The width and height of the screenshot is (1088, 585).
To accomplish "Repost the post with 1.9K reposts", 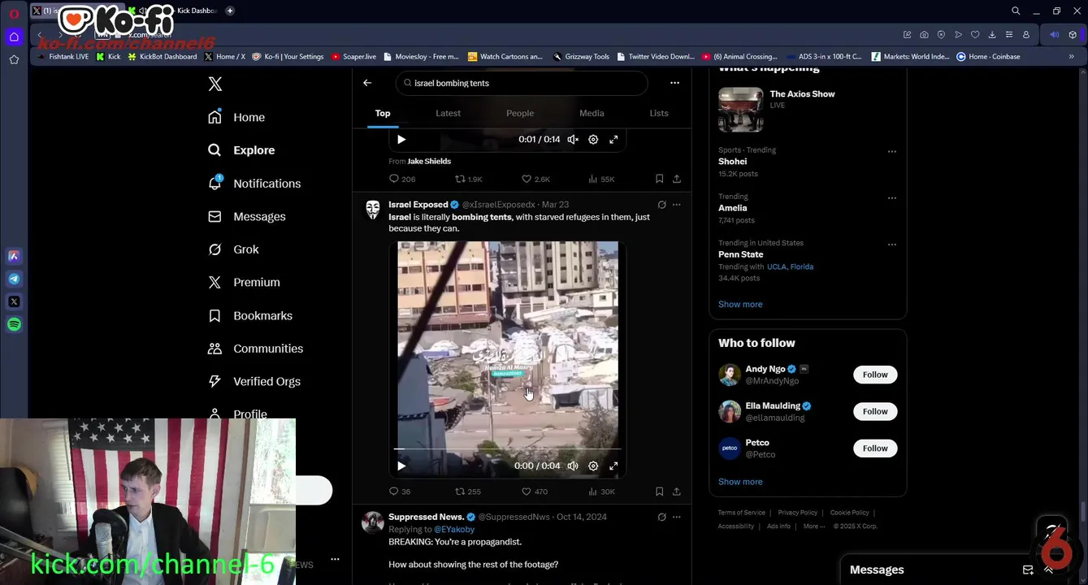I will click(468, 179).
